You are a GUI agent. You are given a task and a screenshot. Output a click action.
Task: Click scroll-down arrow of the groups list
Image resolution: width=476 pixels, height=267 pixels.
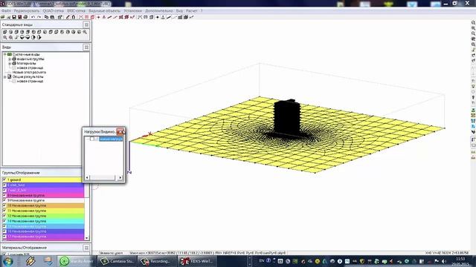click(87, 238)
